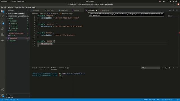Open the Extensions view
Viewport: 180px width, 101px height.
[x=3, y=34]
